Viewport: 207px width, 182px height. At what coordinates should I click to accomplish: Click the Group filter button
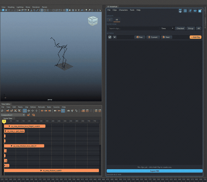coord(191,28)
